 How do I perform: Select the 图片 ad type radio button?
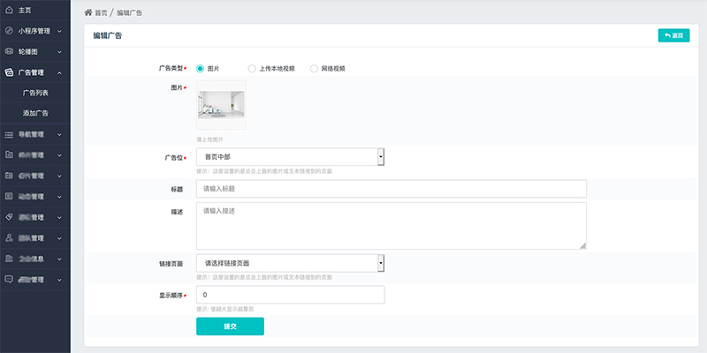pos(201,68)
